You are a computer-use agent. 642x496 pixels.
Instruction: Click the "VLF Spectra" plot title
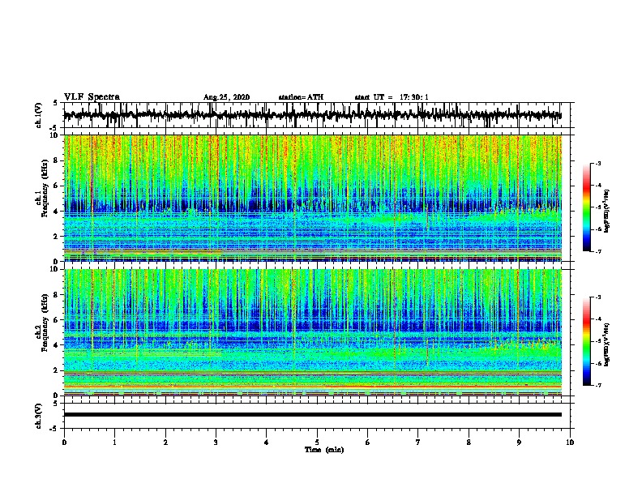click(x=92, y=97)
